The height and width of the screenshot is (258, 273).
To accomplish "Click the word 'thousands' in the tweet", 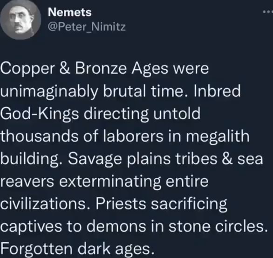I will pyautogui.click(x=39, y=136).
